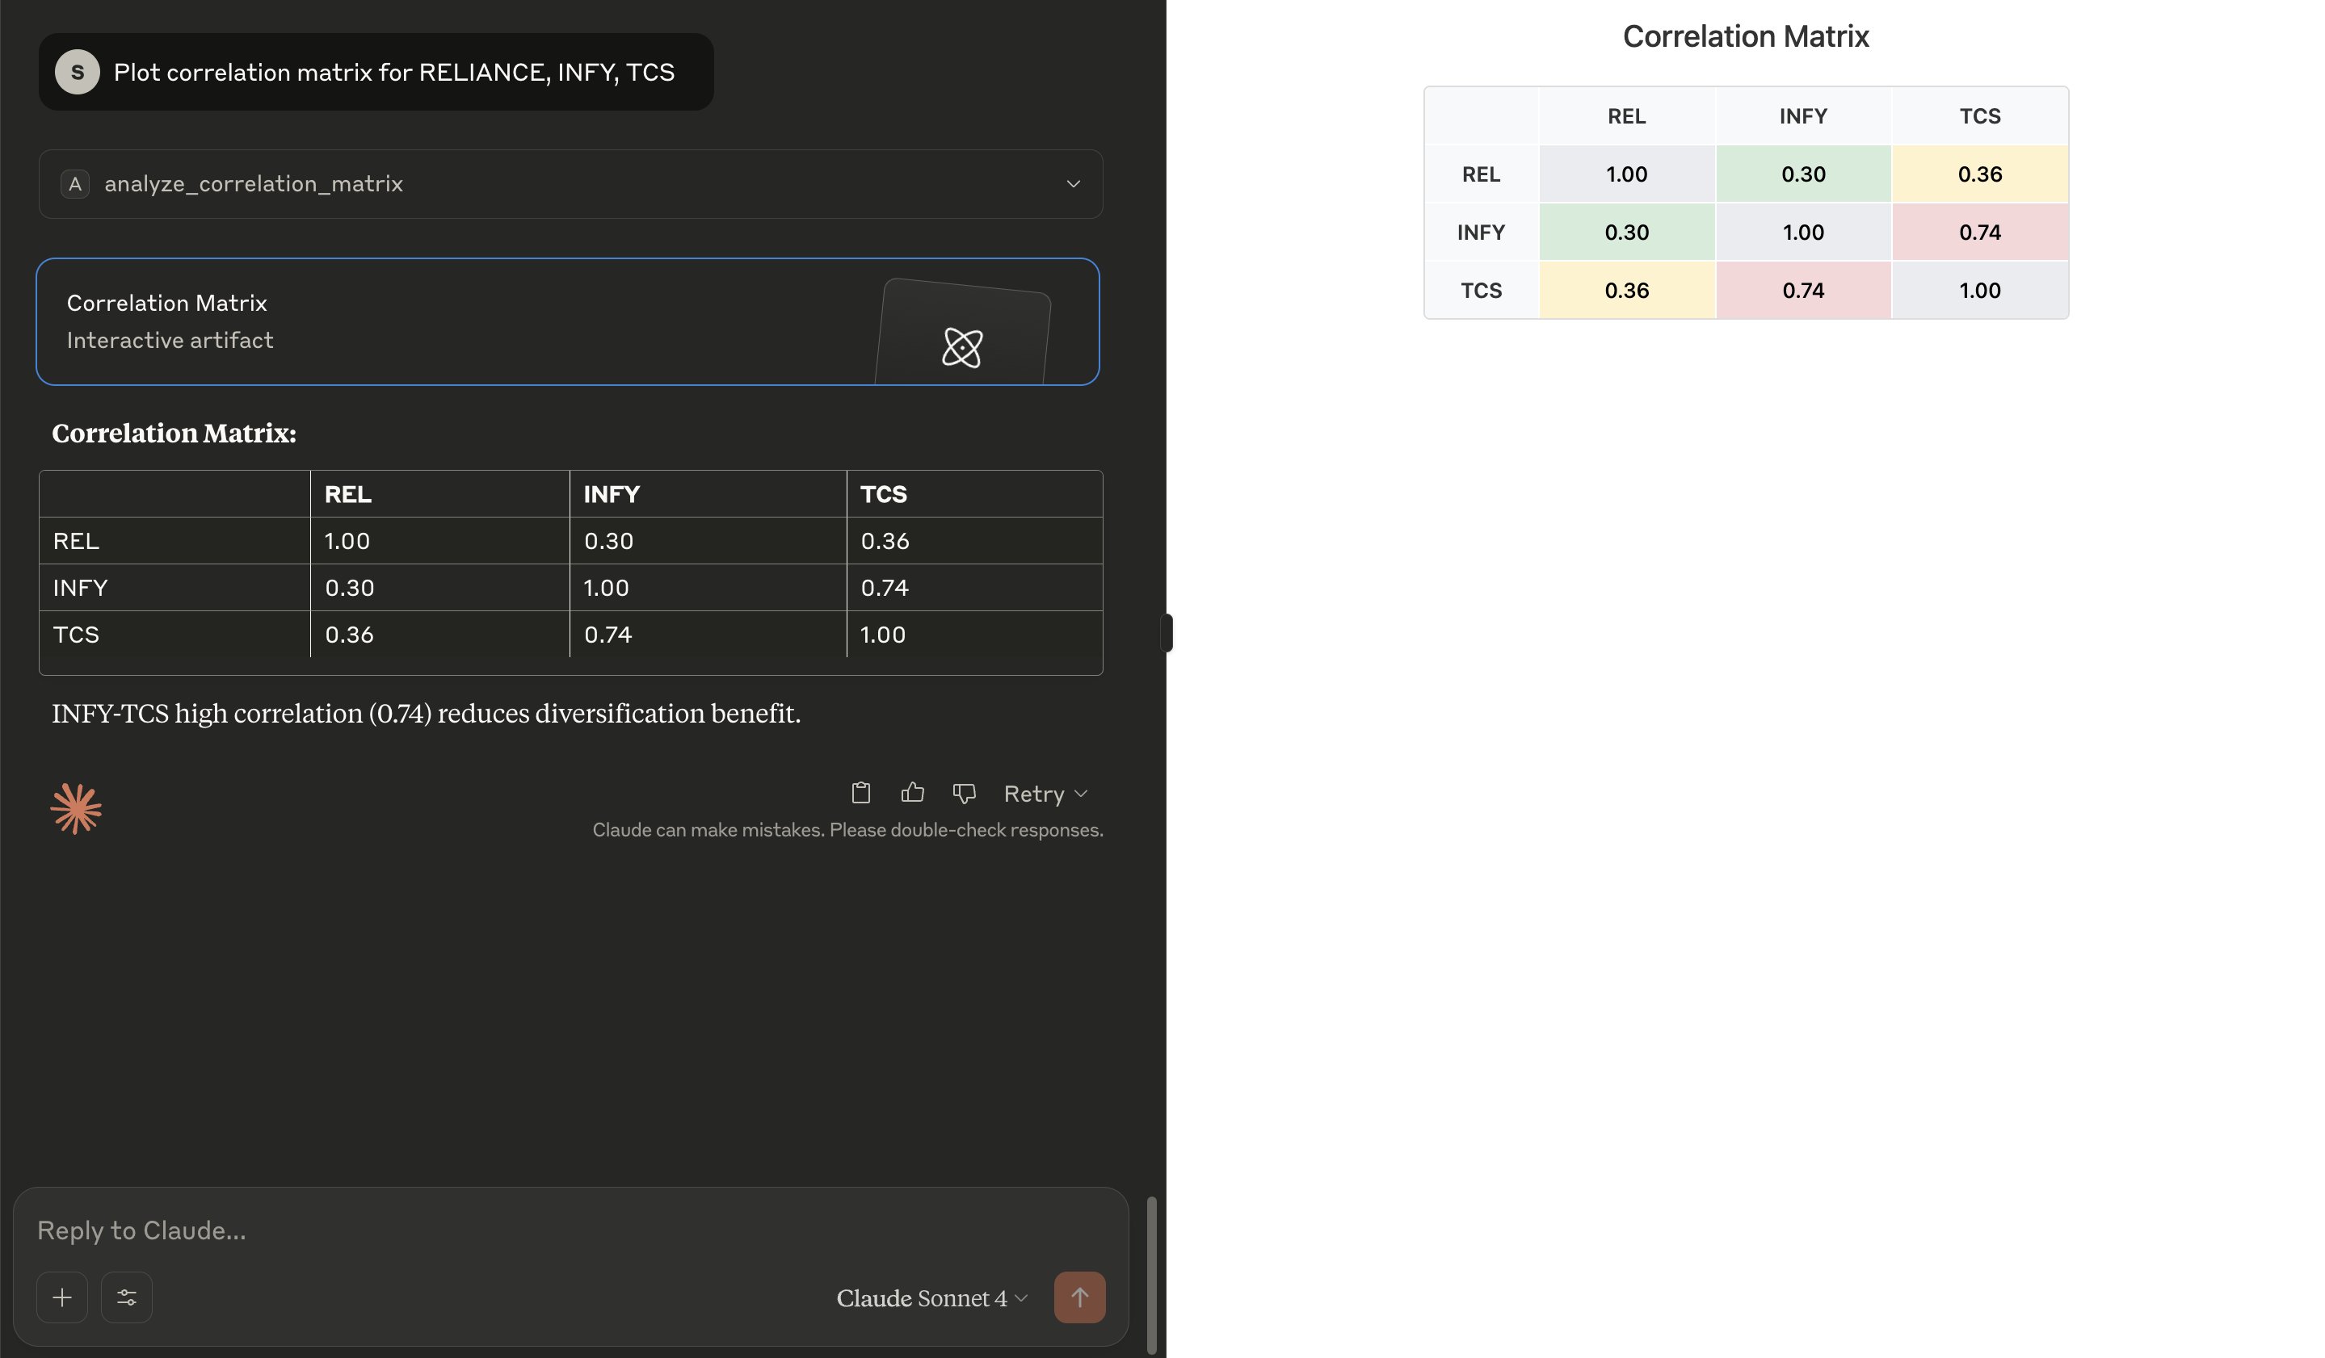The image size is (2325, 1358).
Task: Copy the response with the clipboard icon
Action: [x=861, y=793]
